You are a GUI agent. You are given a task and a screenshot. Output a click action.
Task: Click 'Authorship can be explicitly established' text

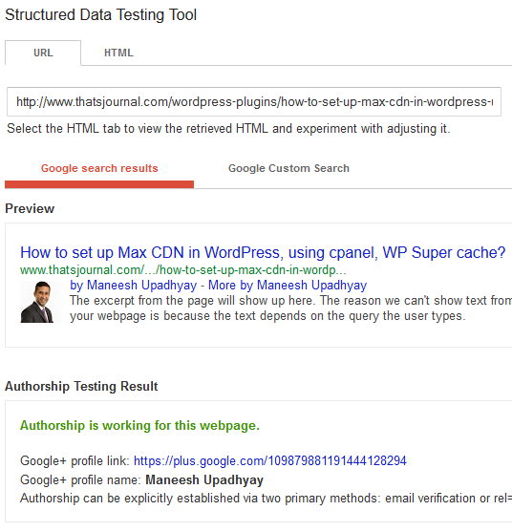[266, 499]
